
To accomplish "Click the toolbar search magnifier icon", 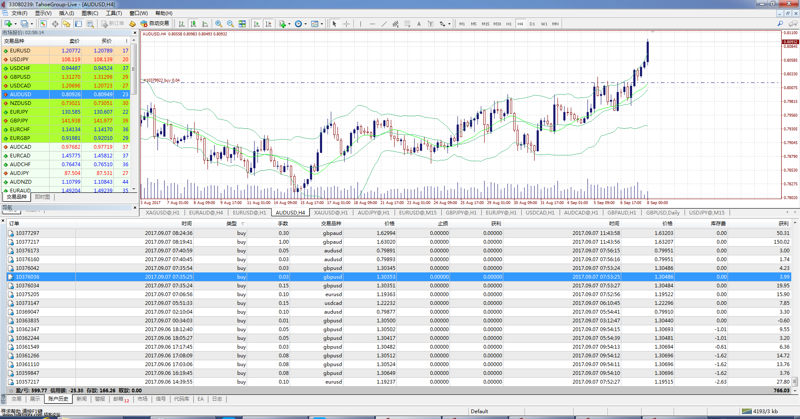I will pyautogui.click(x=780, y=24).
